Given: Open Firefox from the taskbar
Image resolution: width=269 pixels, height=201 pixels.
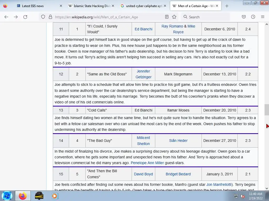Looking at the screenshot, I should (x=23, y=196).
